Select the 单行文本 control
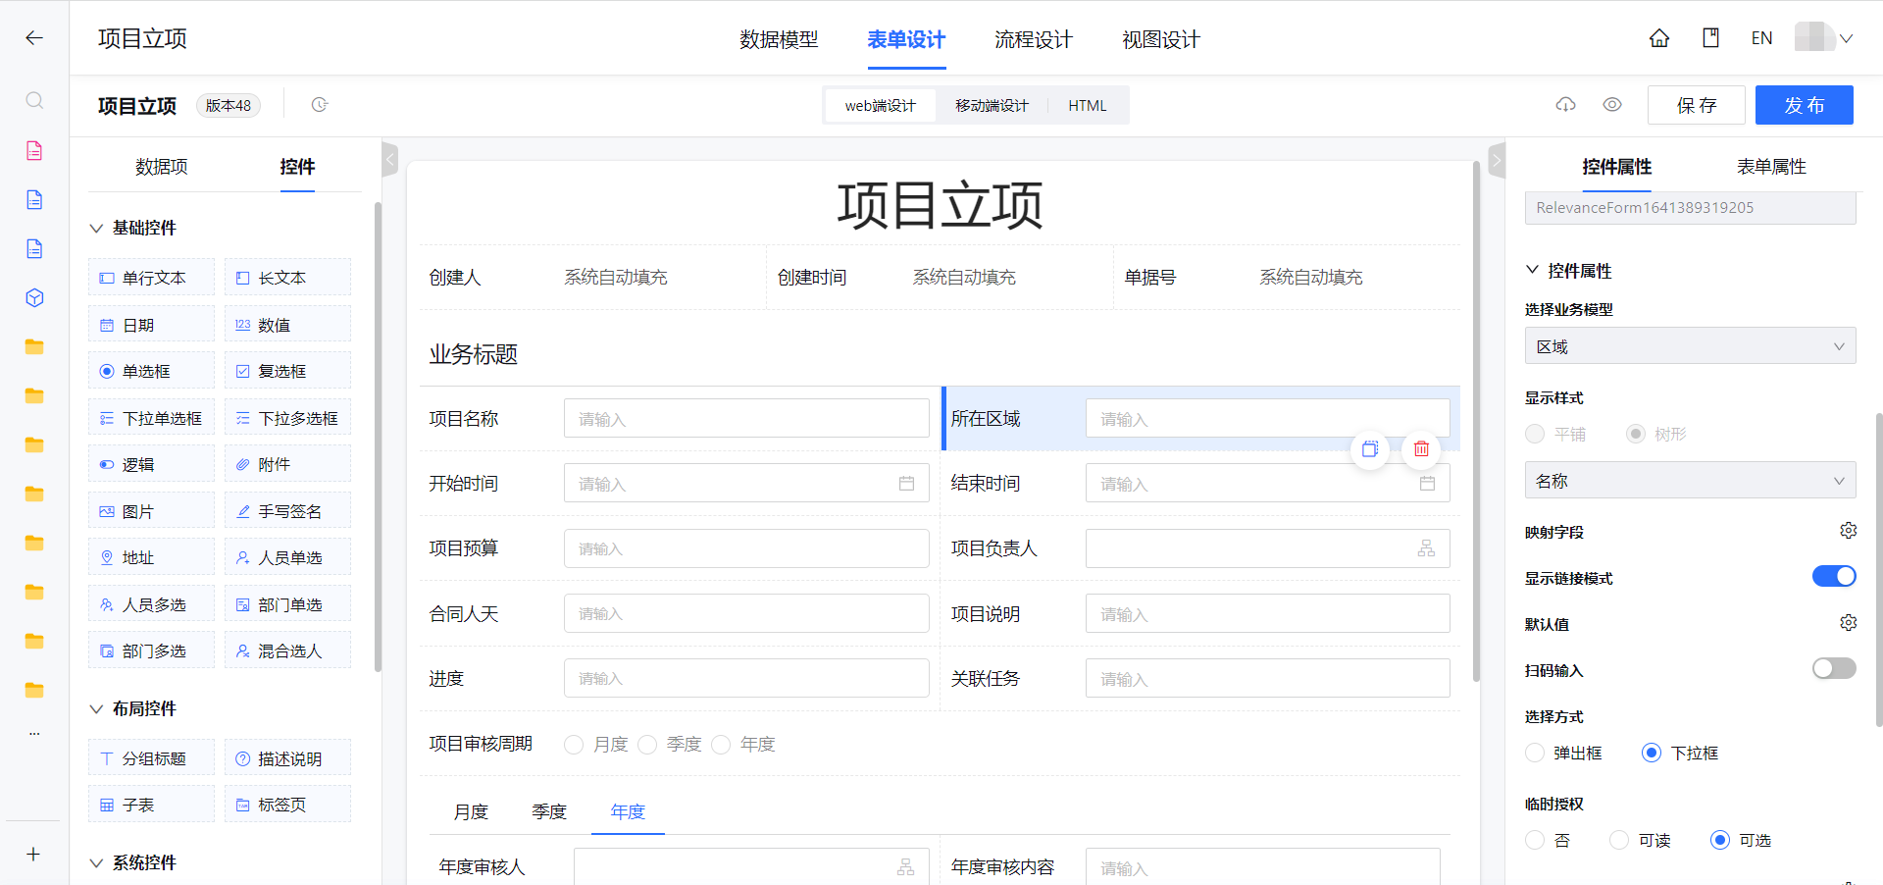1883x885 pixels. coord(151,278)
